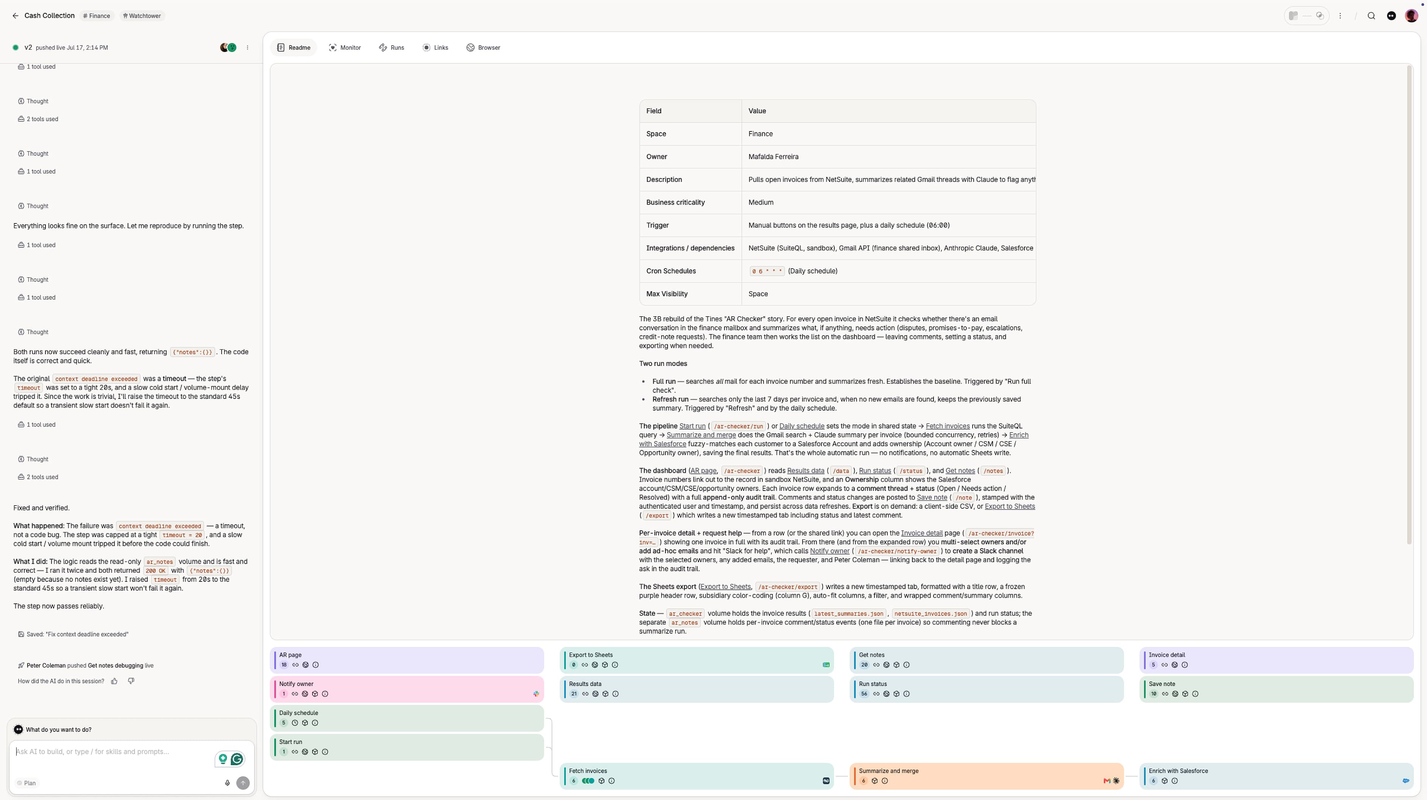Viewport: 1427px width, 800px height.
Task: Open the version options menu next to v2
Action: 248,48
